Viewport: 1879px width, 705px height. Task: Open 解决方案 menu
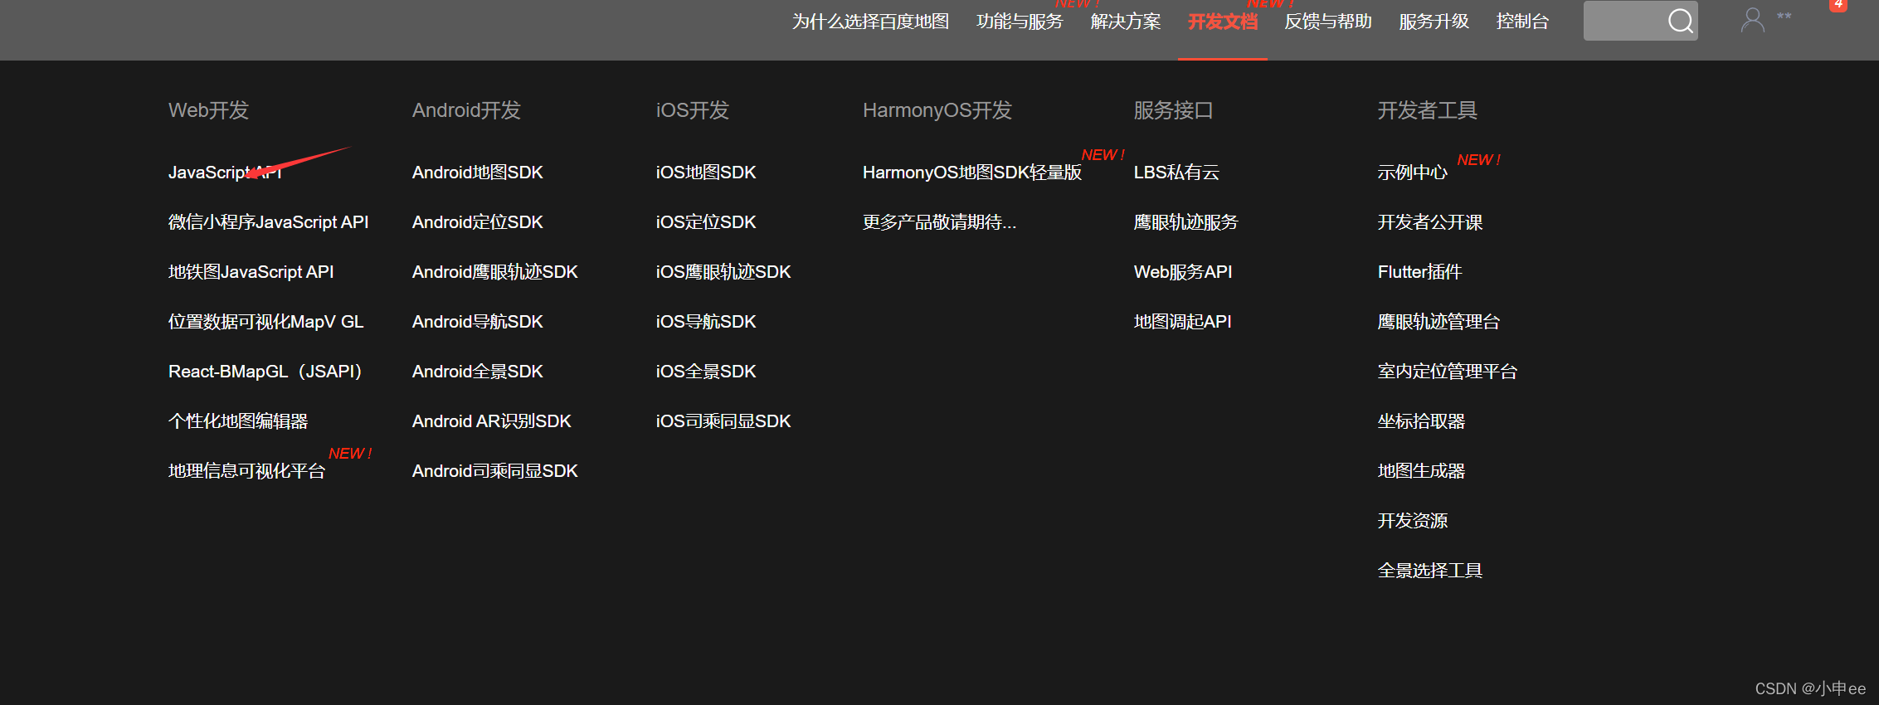tap(1125, 22)
